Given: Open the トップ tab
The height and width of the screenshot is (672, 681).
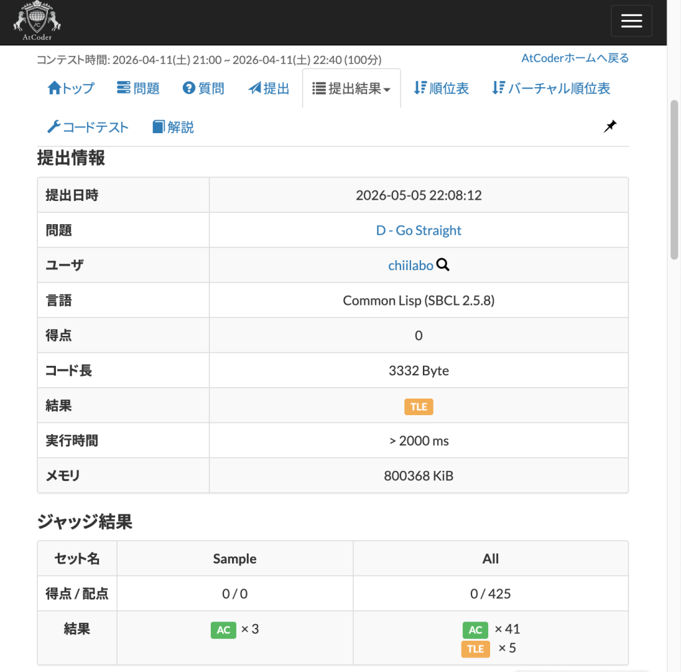Looking at the screenshot, I should click(x=70, y=88).
